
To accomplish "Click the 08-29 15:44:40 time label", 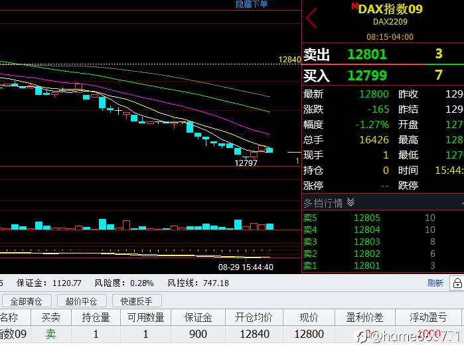I will tap(246, 267).
